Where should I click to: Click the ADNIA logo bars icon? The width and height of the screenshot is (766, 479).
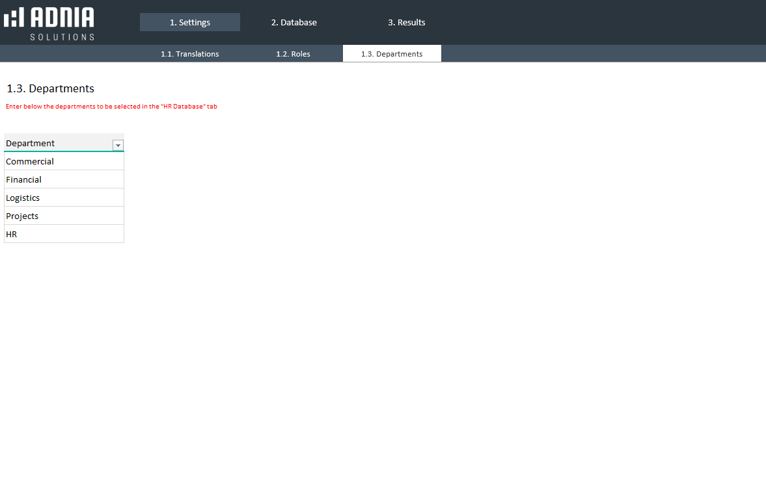pos(14,18)
